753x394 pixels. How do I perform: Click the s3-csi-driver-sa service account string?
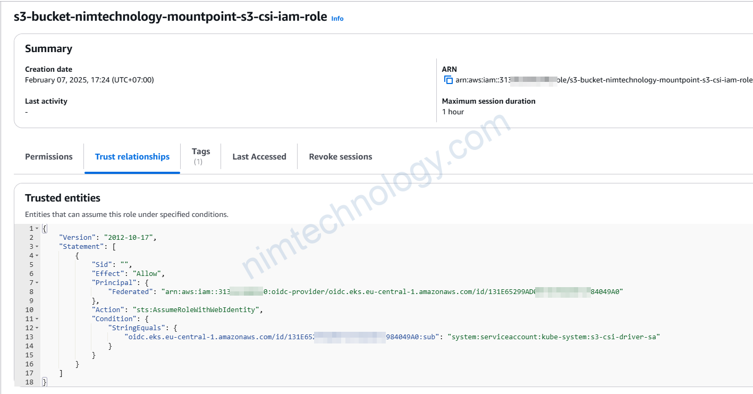554,337
